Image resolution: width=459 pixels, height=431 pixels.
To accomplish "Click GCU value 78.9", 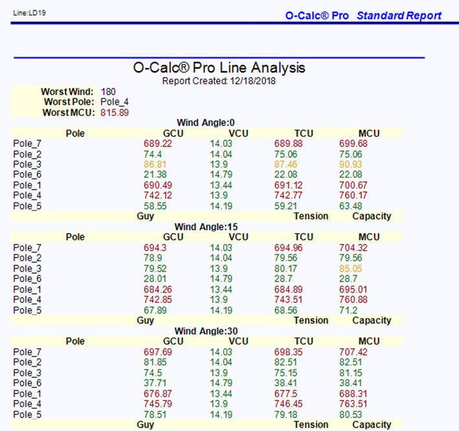I will coord(153,258).
